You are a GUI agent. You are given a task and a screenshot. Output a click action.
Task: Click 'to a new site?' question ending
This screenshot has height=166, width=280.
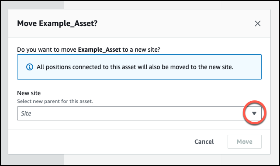pyautogui.click(x=141, y=50)
